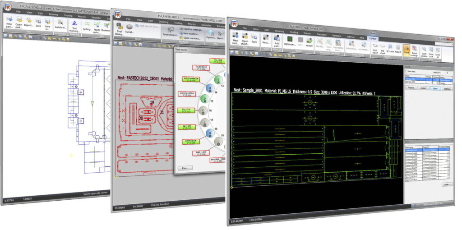Open the Bump nesting dropdown
462x230 pixels.
point(414,51)
